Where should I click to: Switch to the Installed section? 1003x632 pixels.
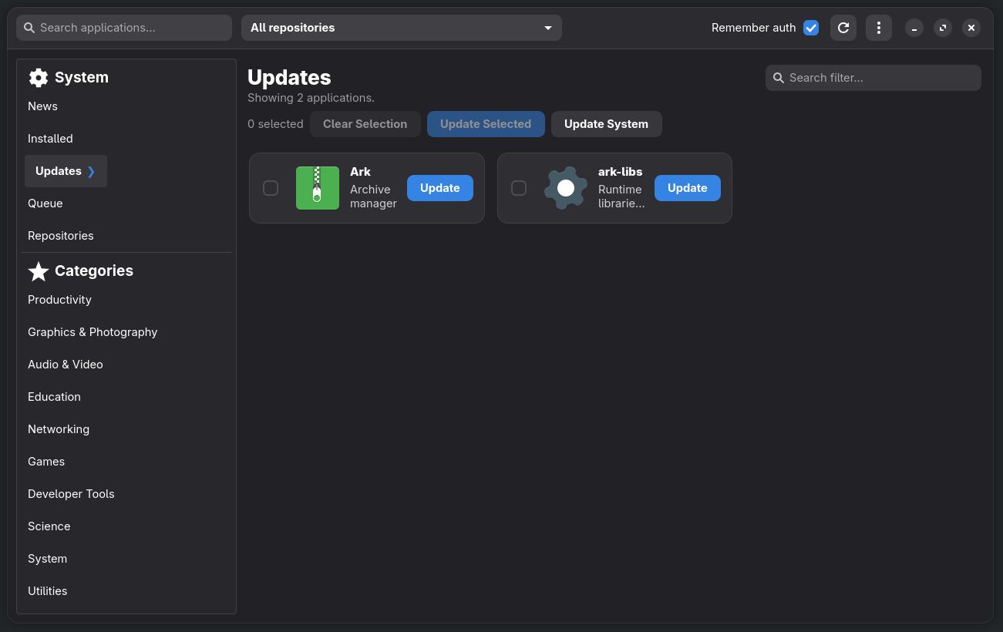(x=50, y=138)
